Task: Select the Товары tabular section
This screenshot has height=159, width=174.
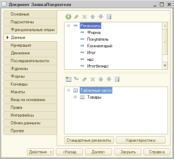Action: click(94, 97)
